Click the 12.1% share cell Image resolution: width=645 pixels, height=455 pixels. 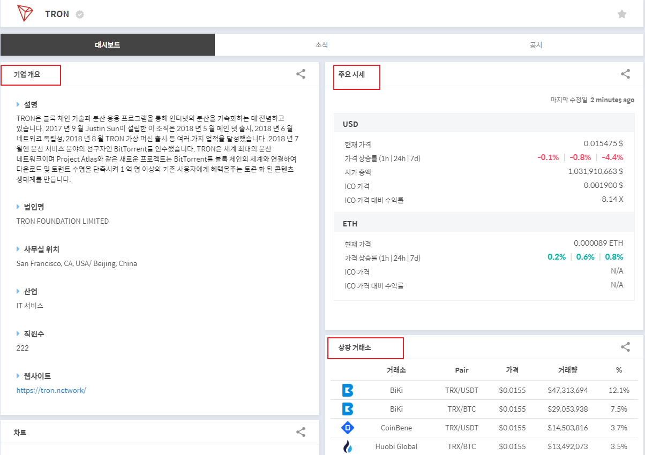[x=619, y=390]
